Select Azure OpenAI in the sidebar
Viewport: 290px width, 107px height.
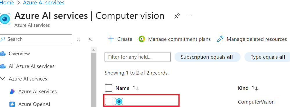pyautogui.click(x=34, y=104)
